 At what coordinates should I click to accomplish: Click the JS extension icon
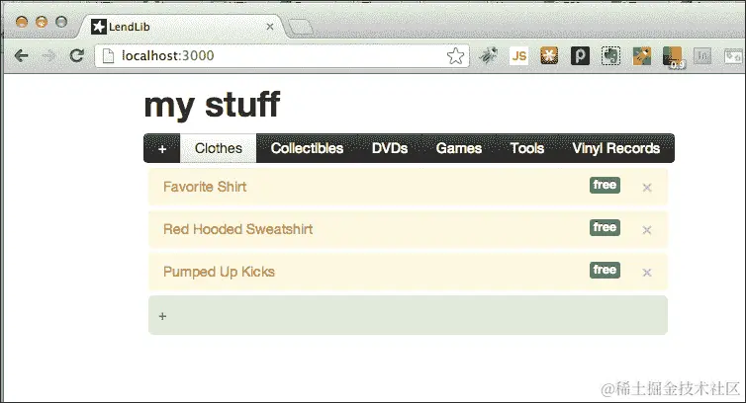pos(518,56)
